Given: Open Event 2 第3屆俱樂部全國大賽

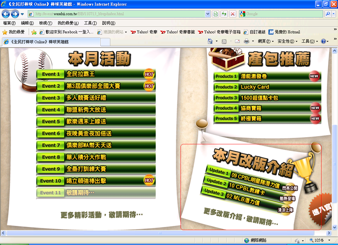Looking at the screenshot, I should point(96,86).
